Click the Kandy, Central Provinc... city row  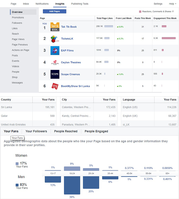click(x=89, y=116)
